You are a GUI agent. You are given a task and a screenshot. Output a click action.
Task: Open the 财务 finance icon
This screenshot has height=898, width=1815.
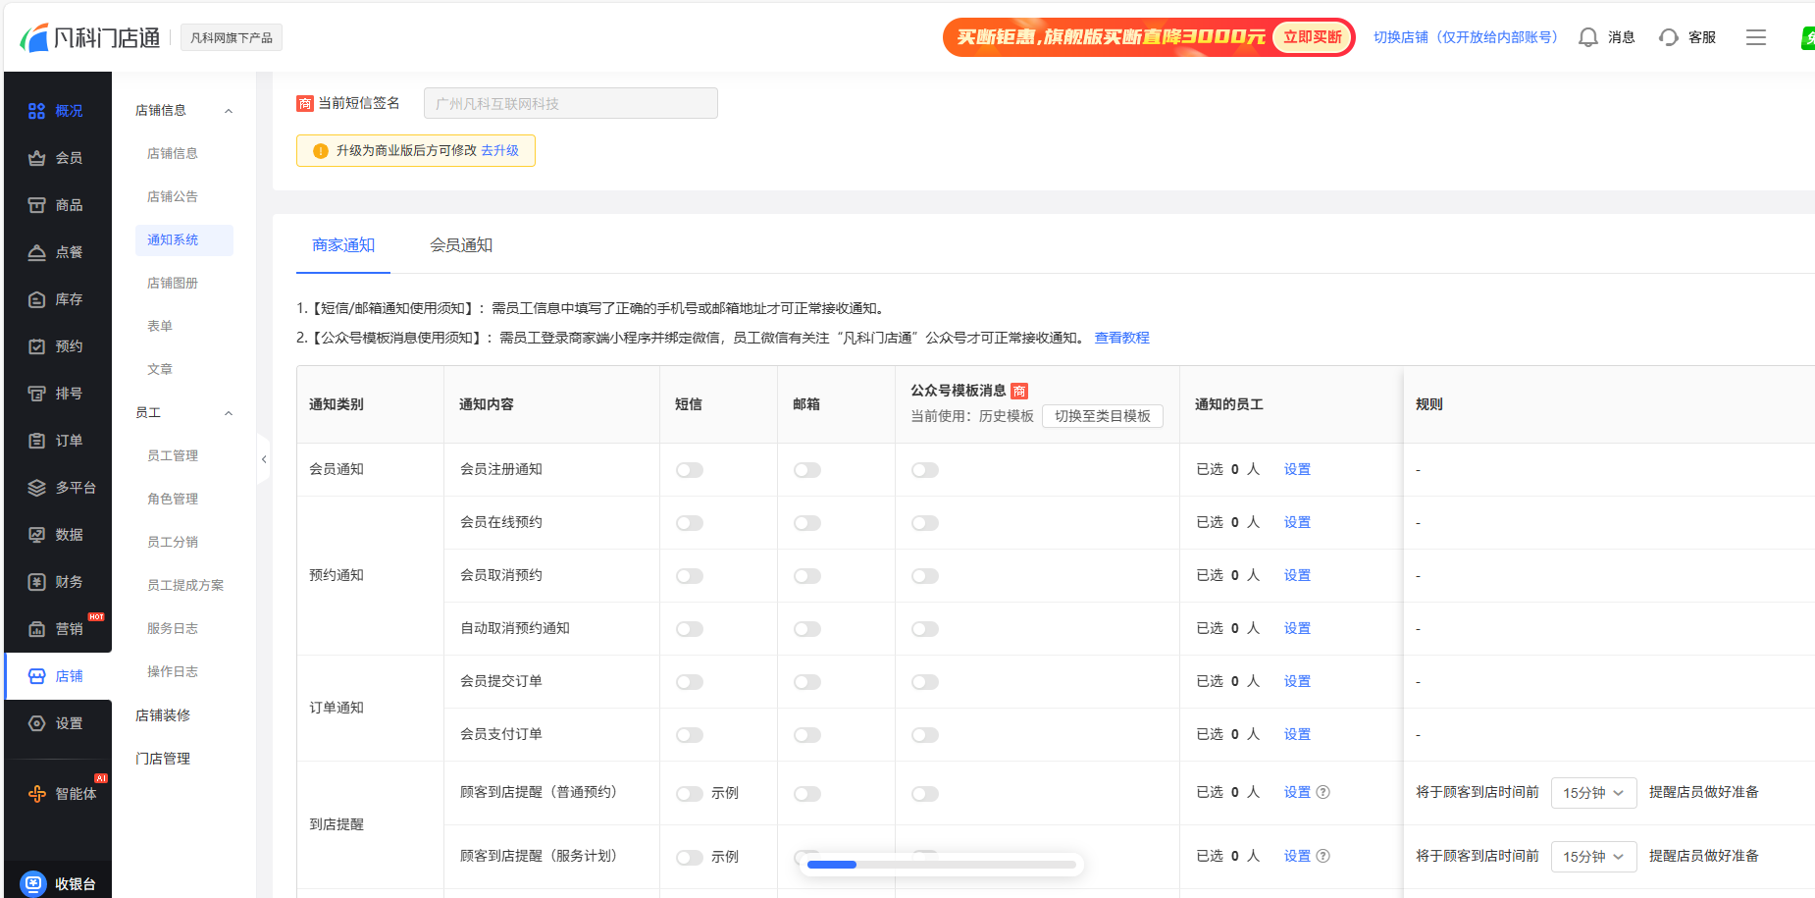(36, 582)
